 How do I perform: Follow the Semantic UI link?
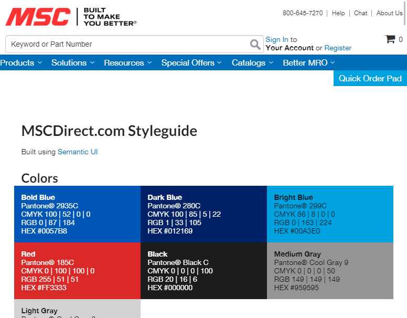[78, 152]
